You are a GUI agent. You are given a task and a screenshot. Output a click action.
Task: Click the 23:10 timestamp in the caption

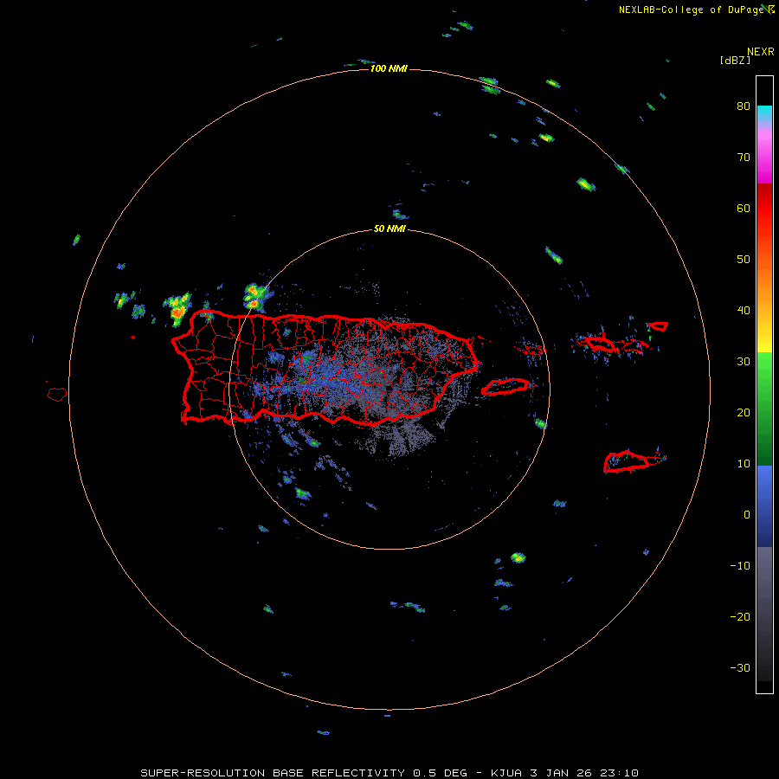click(x=618, y=773)
